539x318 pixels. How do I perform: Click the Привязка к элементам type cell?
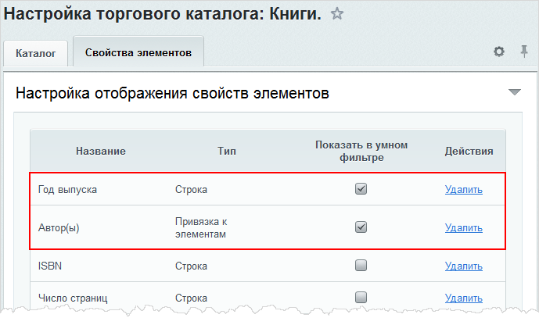(x=201, y=227)
